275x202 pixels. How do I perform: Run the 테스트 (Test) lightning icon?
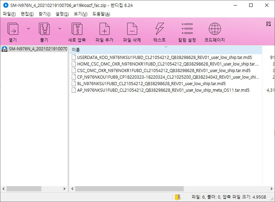pos(160,29)
